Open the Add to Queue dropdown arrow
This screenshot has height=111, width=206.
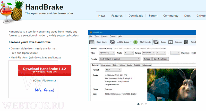tap(131, 42)
